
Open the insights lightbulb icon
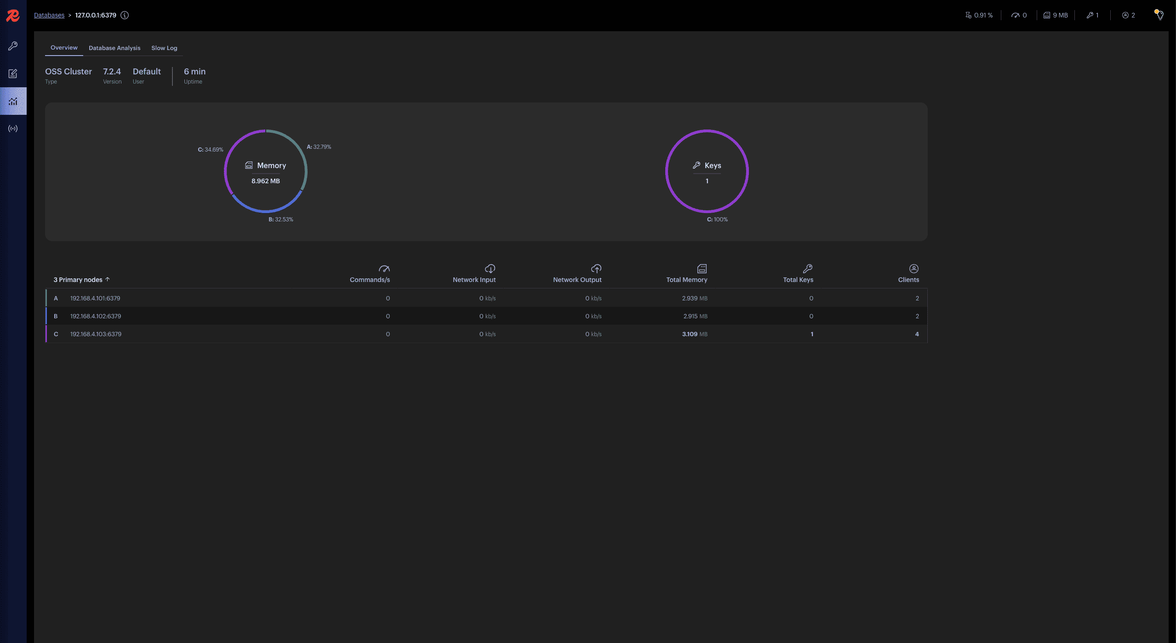(1159, 15)
